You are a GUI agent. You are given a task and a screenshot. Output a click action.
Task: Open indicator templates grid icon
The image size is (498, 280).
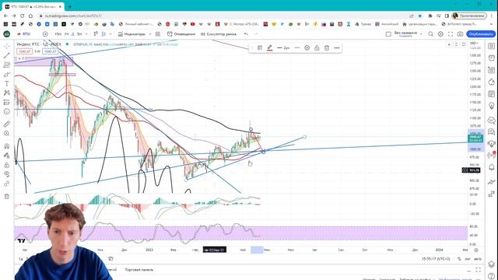158,34
